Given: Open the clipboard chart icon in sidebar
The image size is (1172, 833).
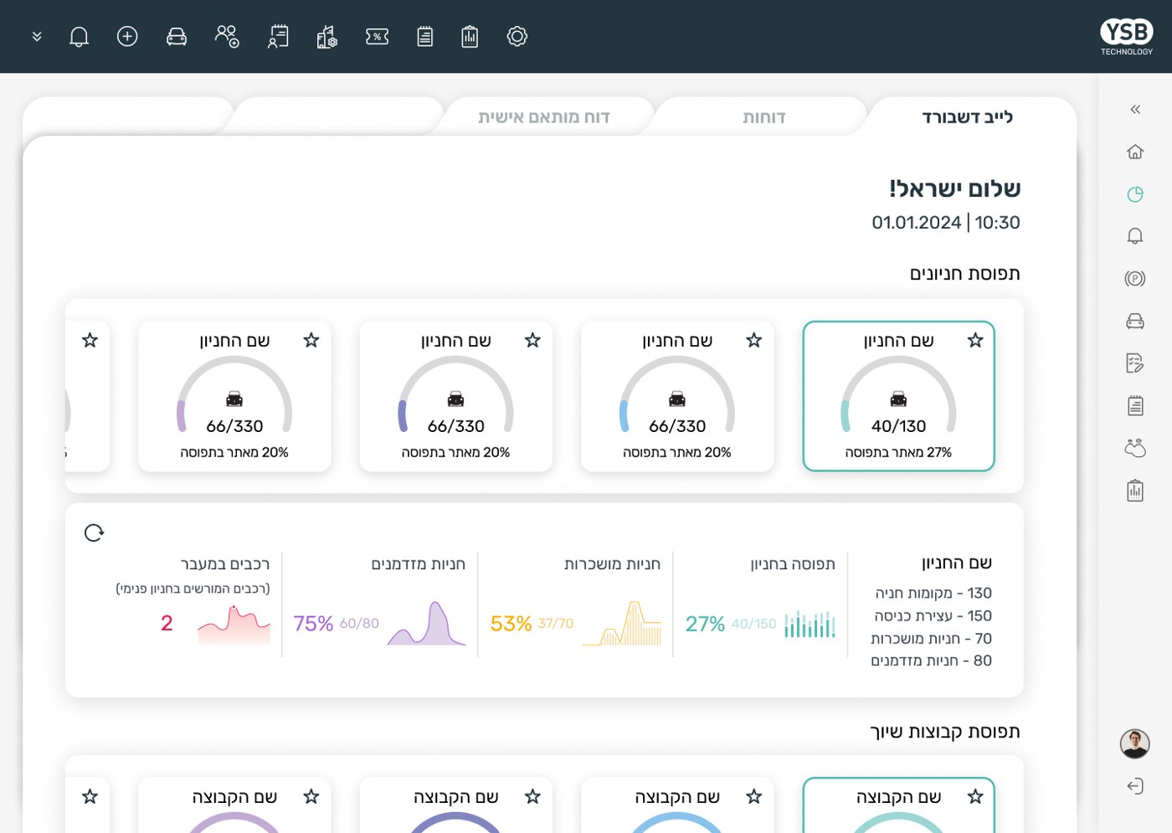Looking at the screenshot, I should tap(1135, 491).
